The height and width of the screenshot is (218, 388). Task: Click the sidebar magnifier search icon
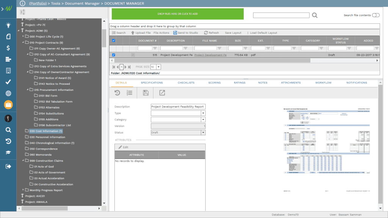coord(8,130)
